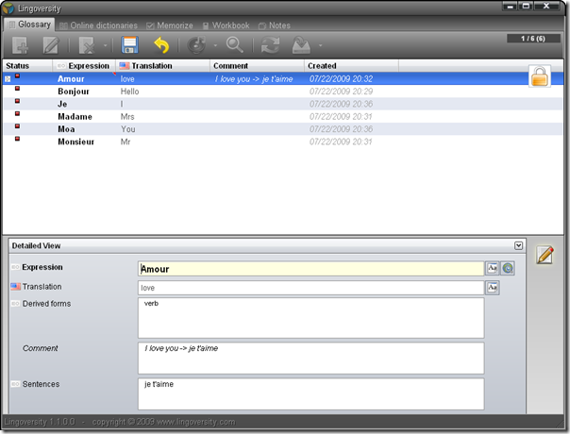Minimize the Lingoversity window
The width and height of the screenshot is (570, 434).
pos(510,7)
